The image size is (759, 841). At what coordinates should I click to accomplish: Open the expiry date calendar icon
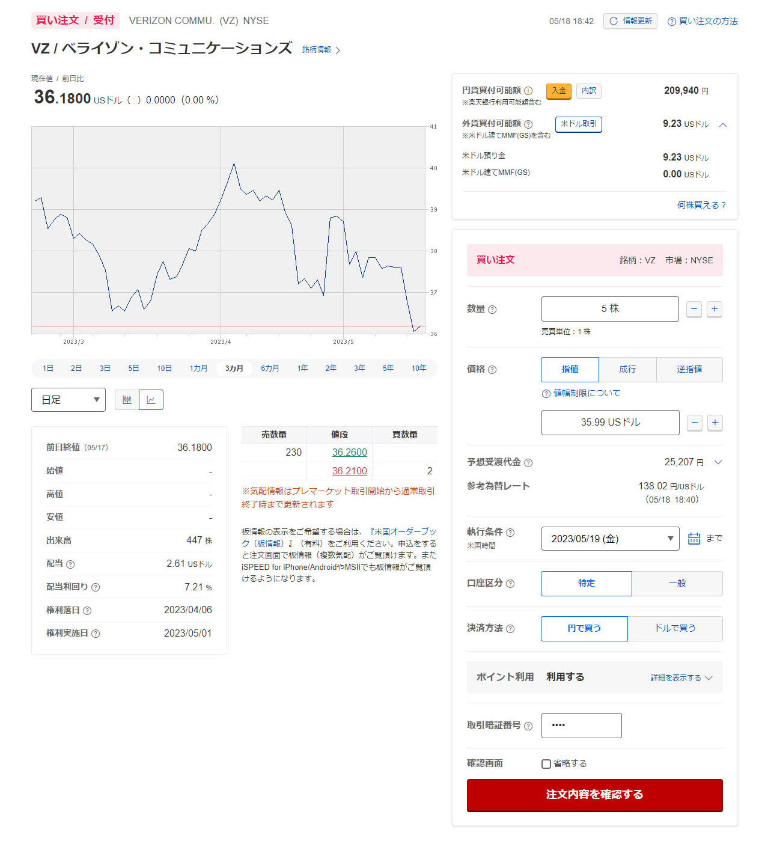point(693,539)
